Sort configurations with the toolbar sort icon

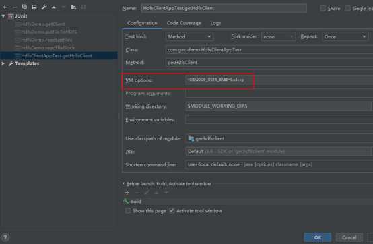tap(83, 7)
